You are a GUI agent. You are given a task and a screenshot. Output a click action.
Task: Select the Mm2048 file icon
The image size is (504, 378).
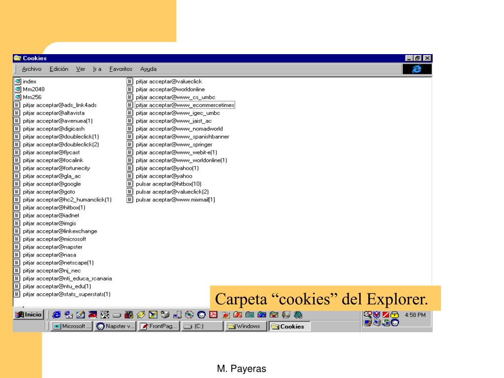pyautogui.click(x=18, y=89)
